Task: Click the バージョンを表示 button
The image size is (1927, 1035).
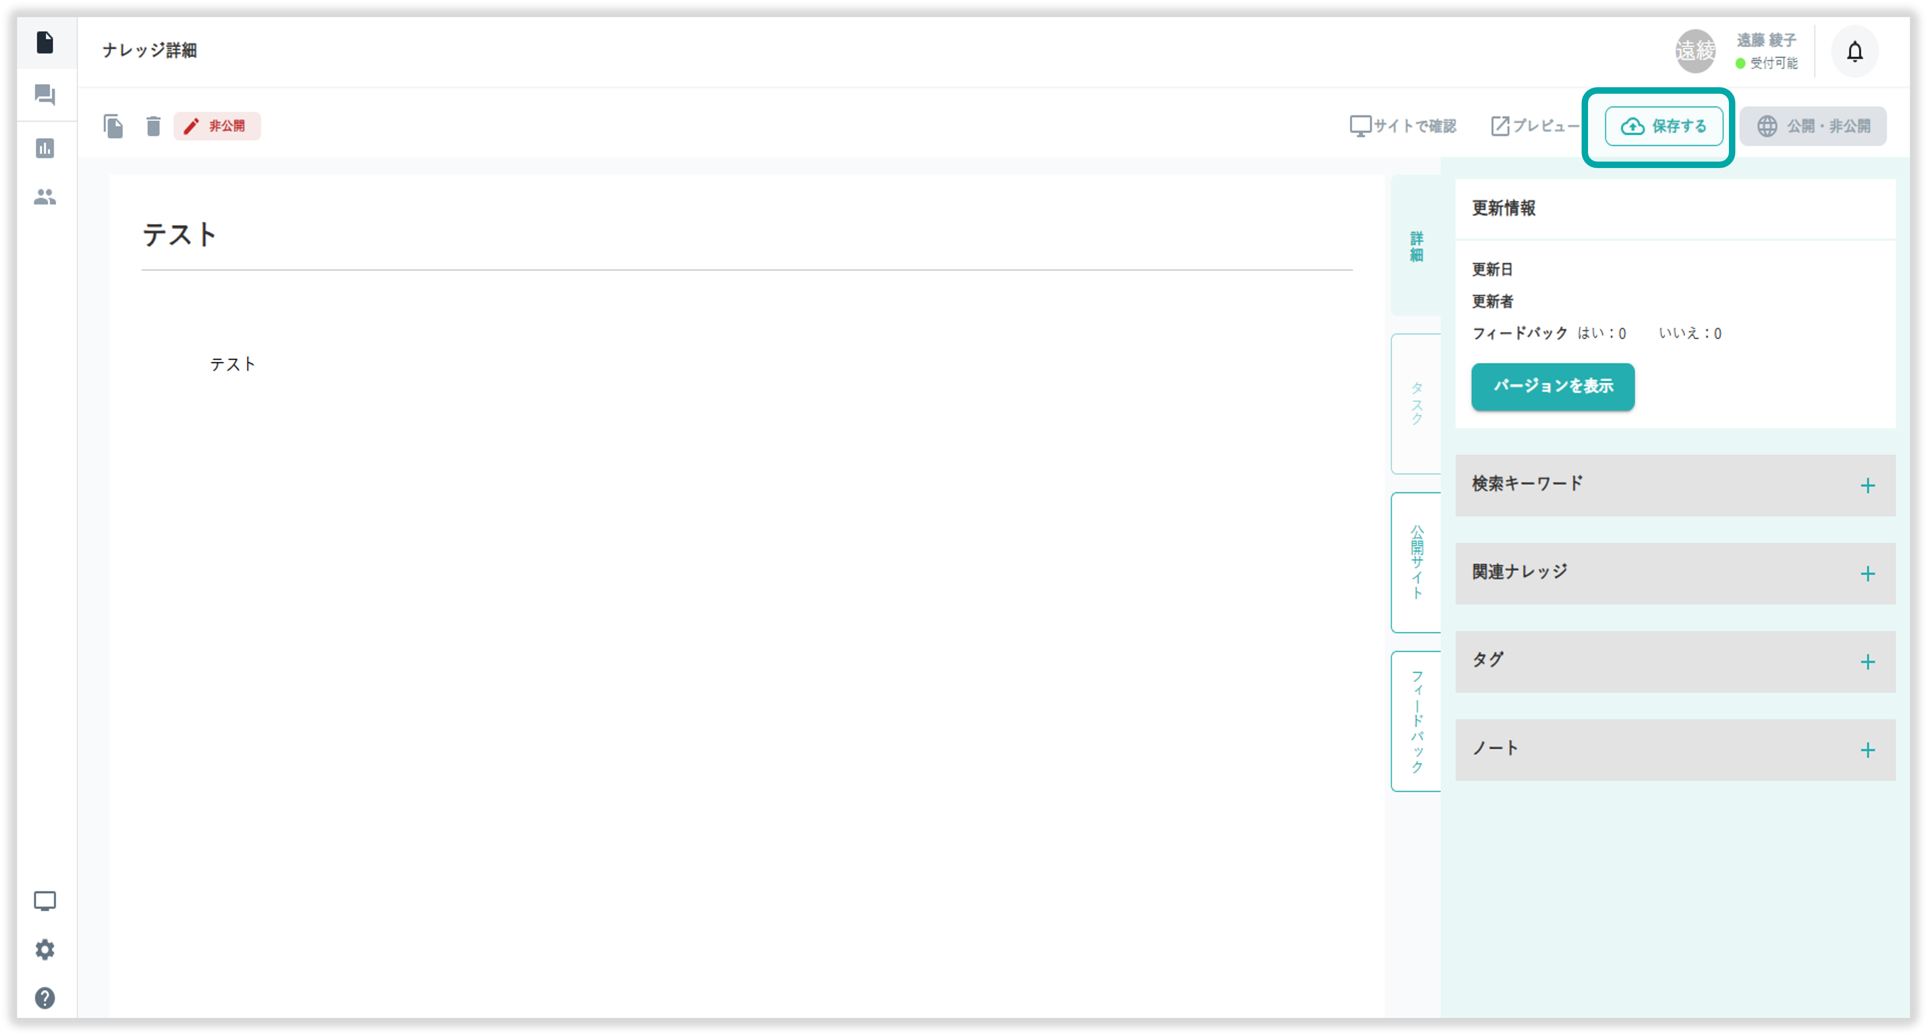Action: click(1552, 387)
